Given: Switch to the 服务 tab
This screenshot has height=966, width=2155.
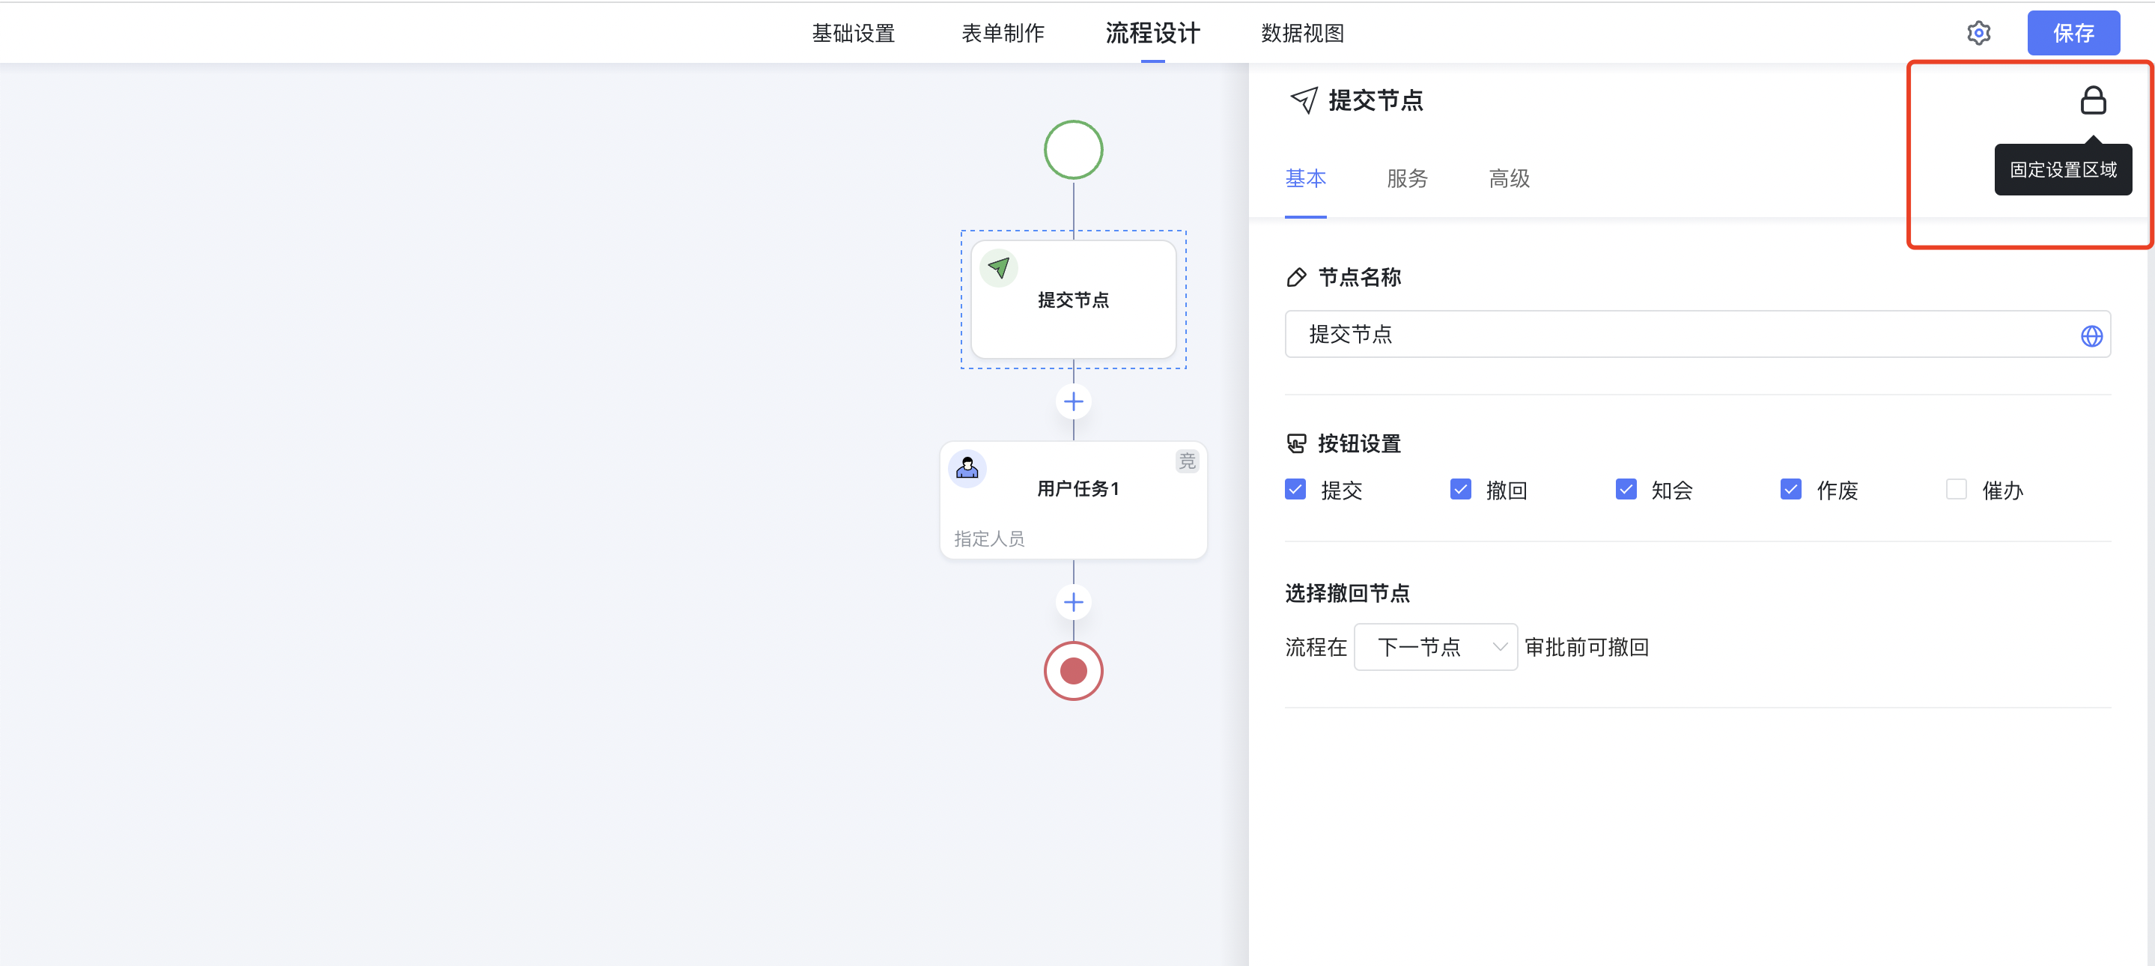Looking at the screenshot, I should point(1407,178).
